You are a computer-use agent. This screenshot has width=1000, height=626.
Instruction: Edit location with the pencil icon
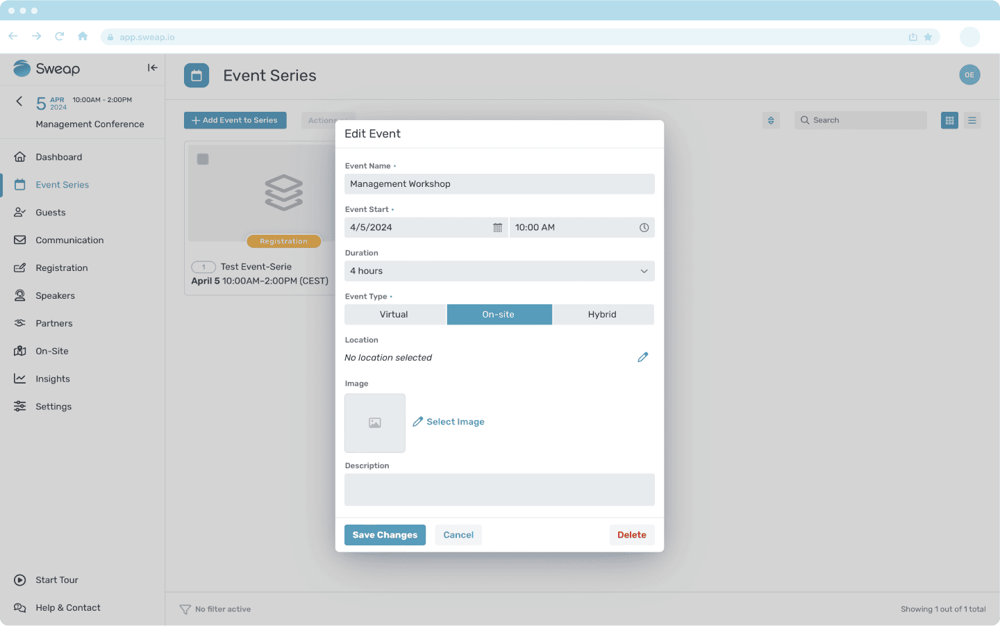pyautogui.click(x=642, y=357)
